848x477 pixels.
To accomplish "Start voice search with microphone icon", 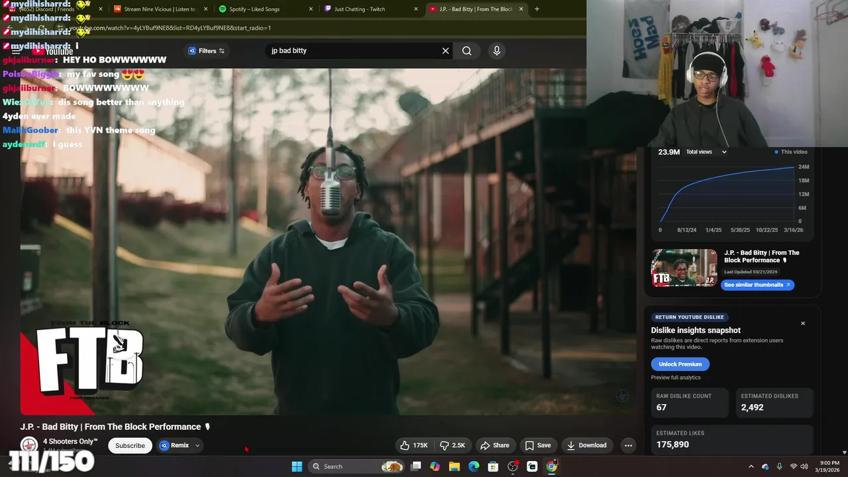I will [497, 50].
